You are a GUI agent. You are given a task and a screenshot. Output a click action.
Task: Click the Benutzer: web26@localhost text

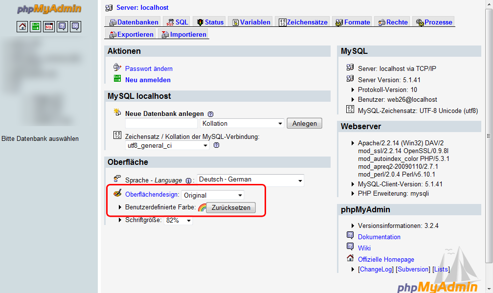point(398,100)
